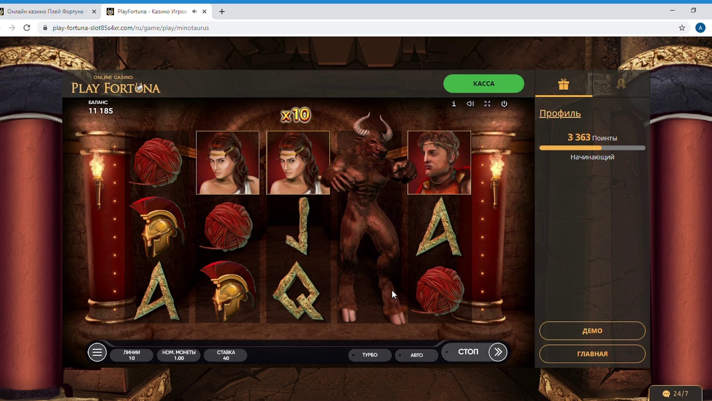Stop the reels with СТОП
The height and width of the screenshot is (401, 712).
tap(468, 352)
